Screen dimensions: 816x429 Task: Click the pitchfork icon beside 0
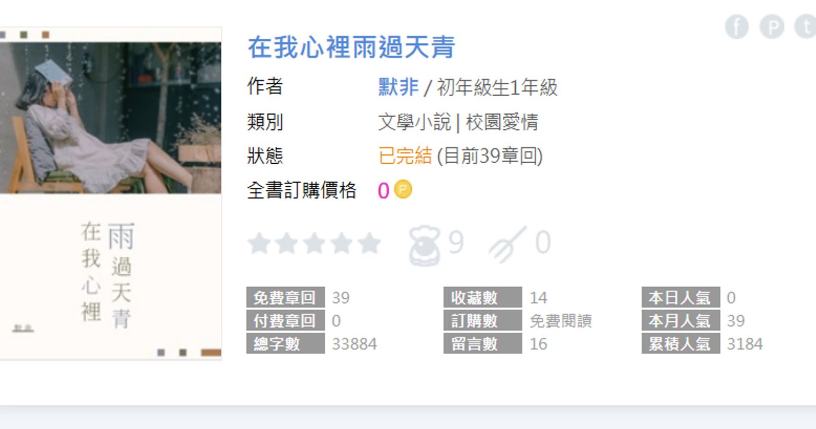pos(507,244)
